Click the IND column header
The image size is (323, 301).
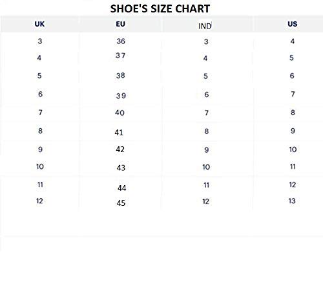point(205,26)
